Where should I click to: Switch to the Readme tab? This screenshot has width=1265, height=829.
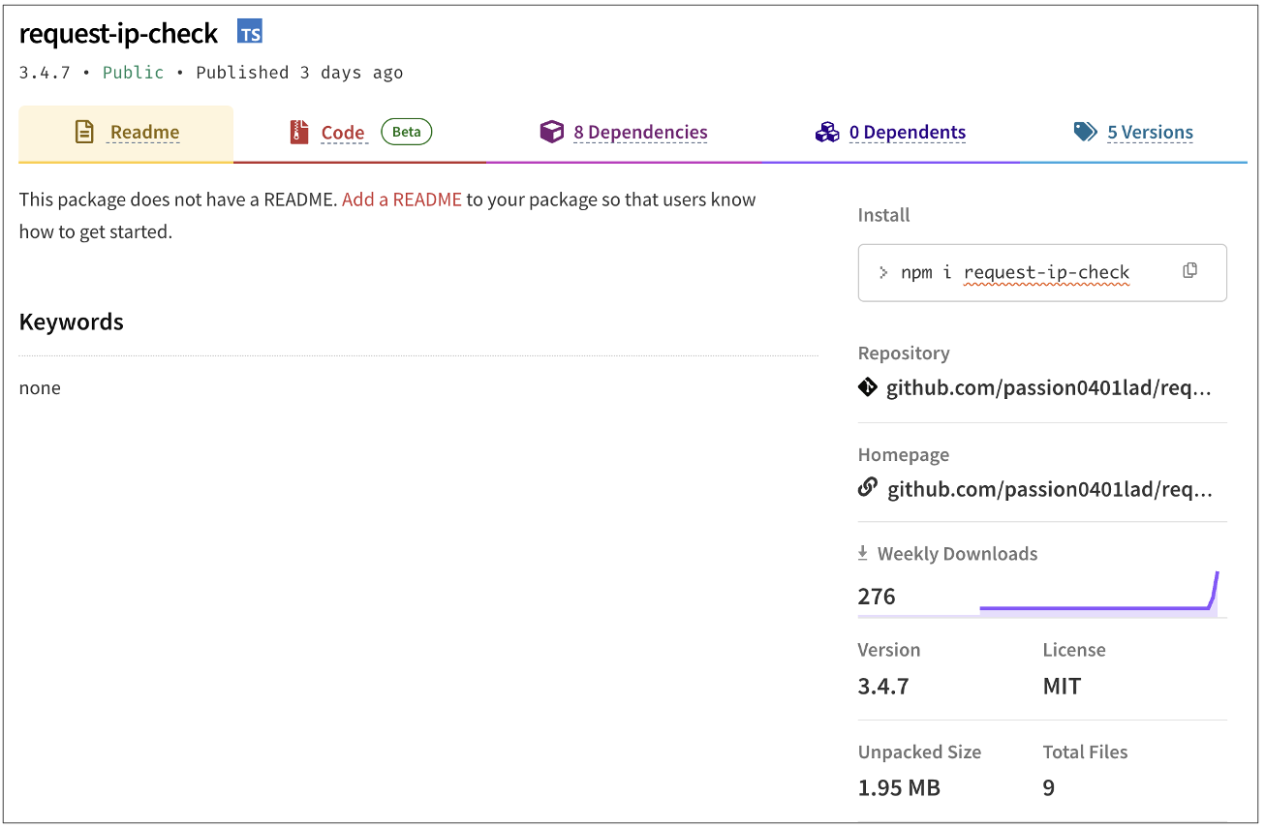[144, 133]
